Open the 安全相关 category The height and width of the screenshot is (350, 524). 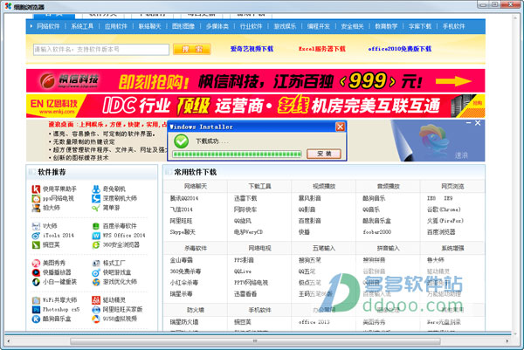(352, 26)
